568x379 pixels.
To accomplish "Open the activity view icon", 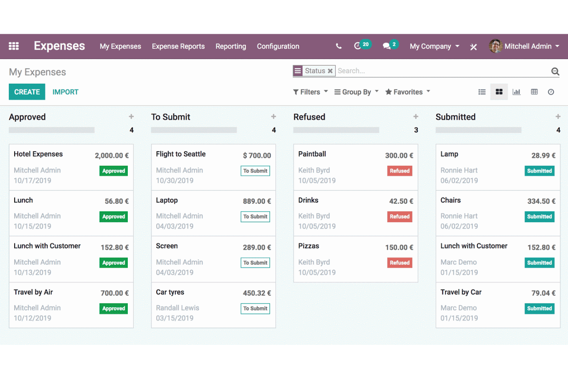I will [x=551, y=92].
